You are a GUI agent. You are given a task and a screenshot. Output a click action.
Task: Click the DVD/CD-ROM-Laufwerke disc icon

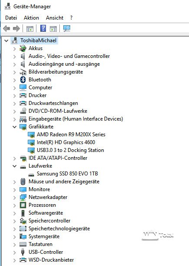coord(23,111)
